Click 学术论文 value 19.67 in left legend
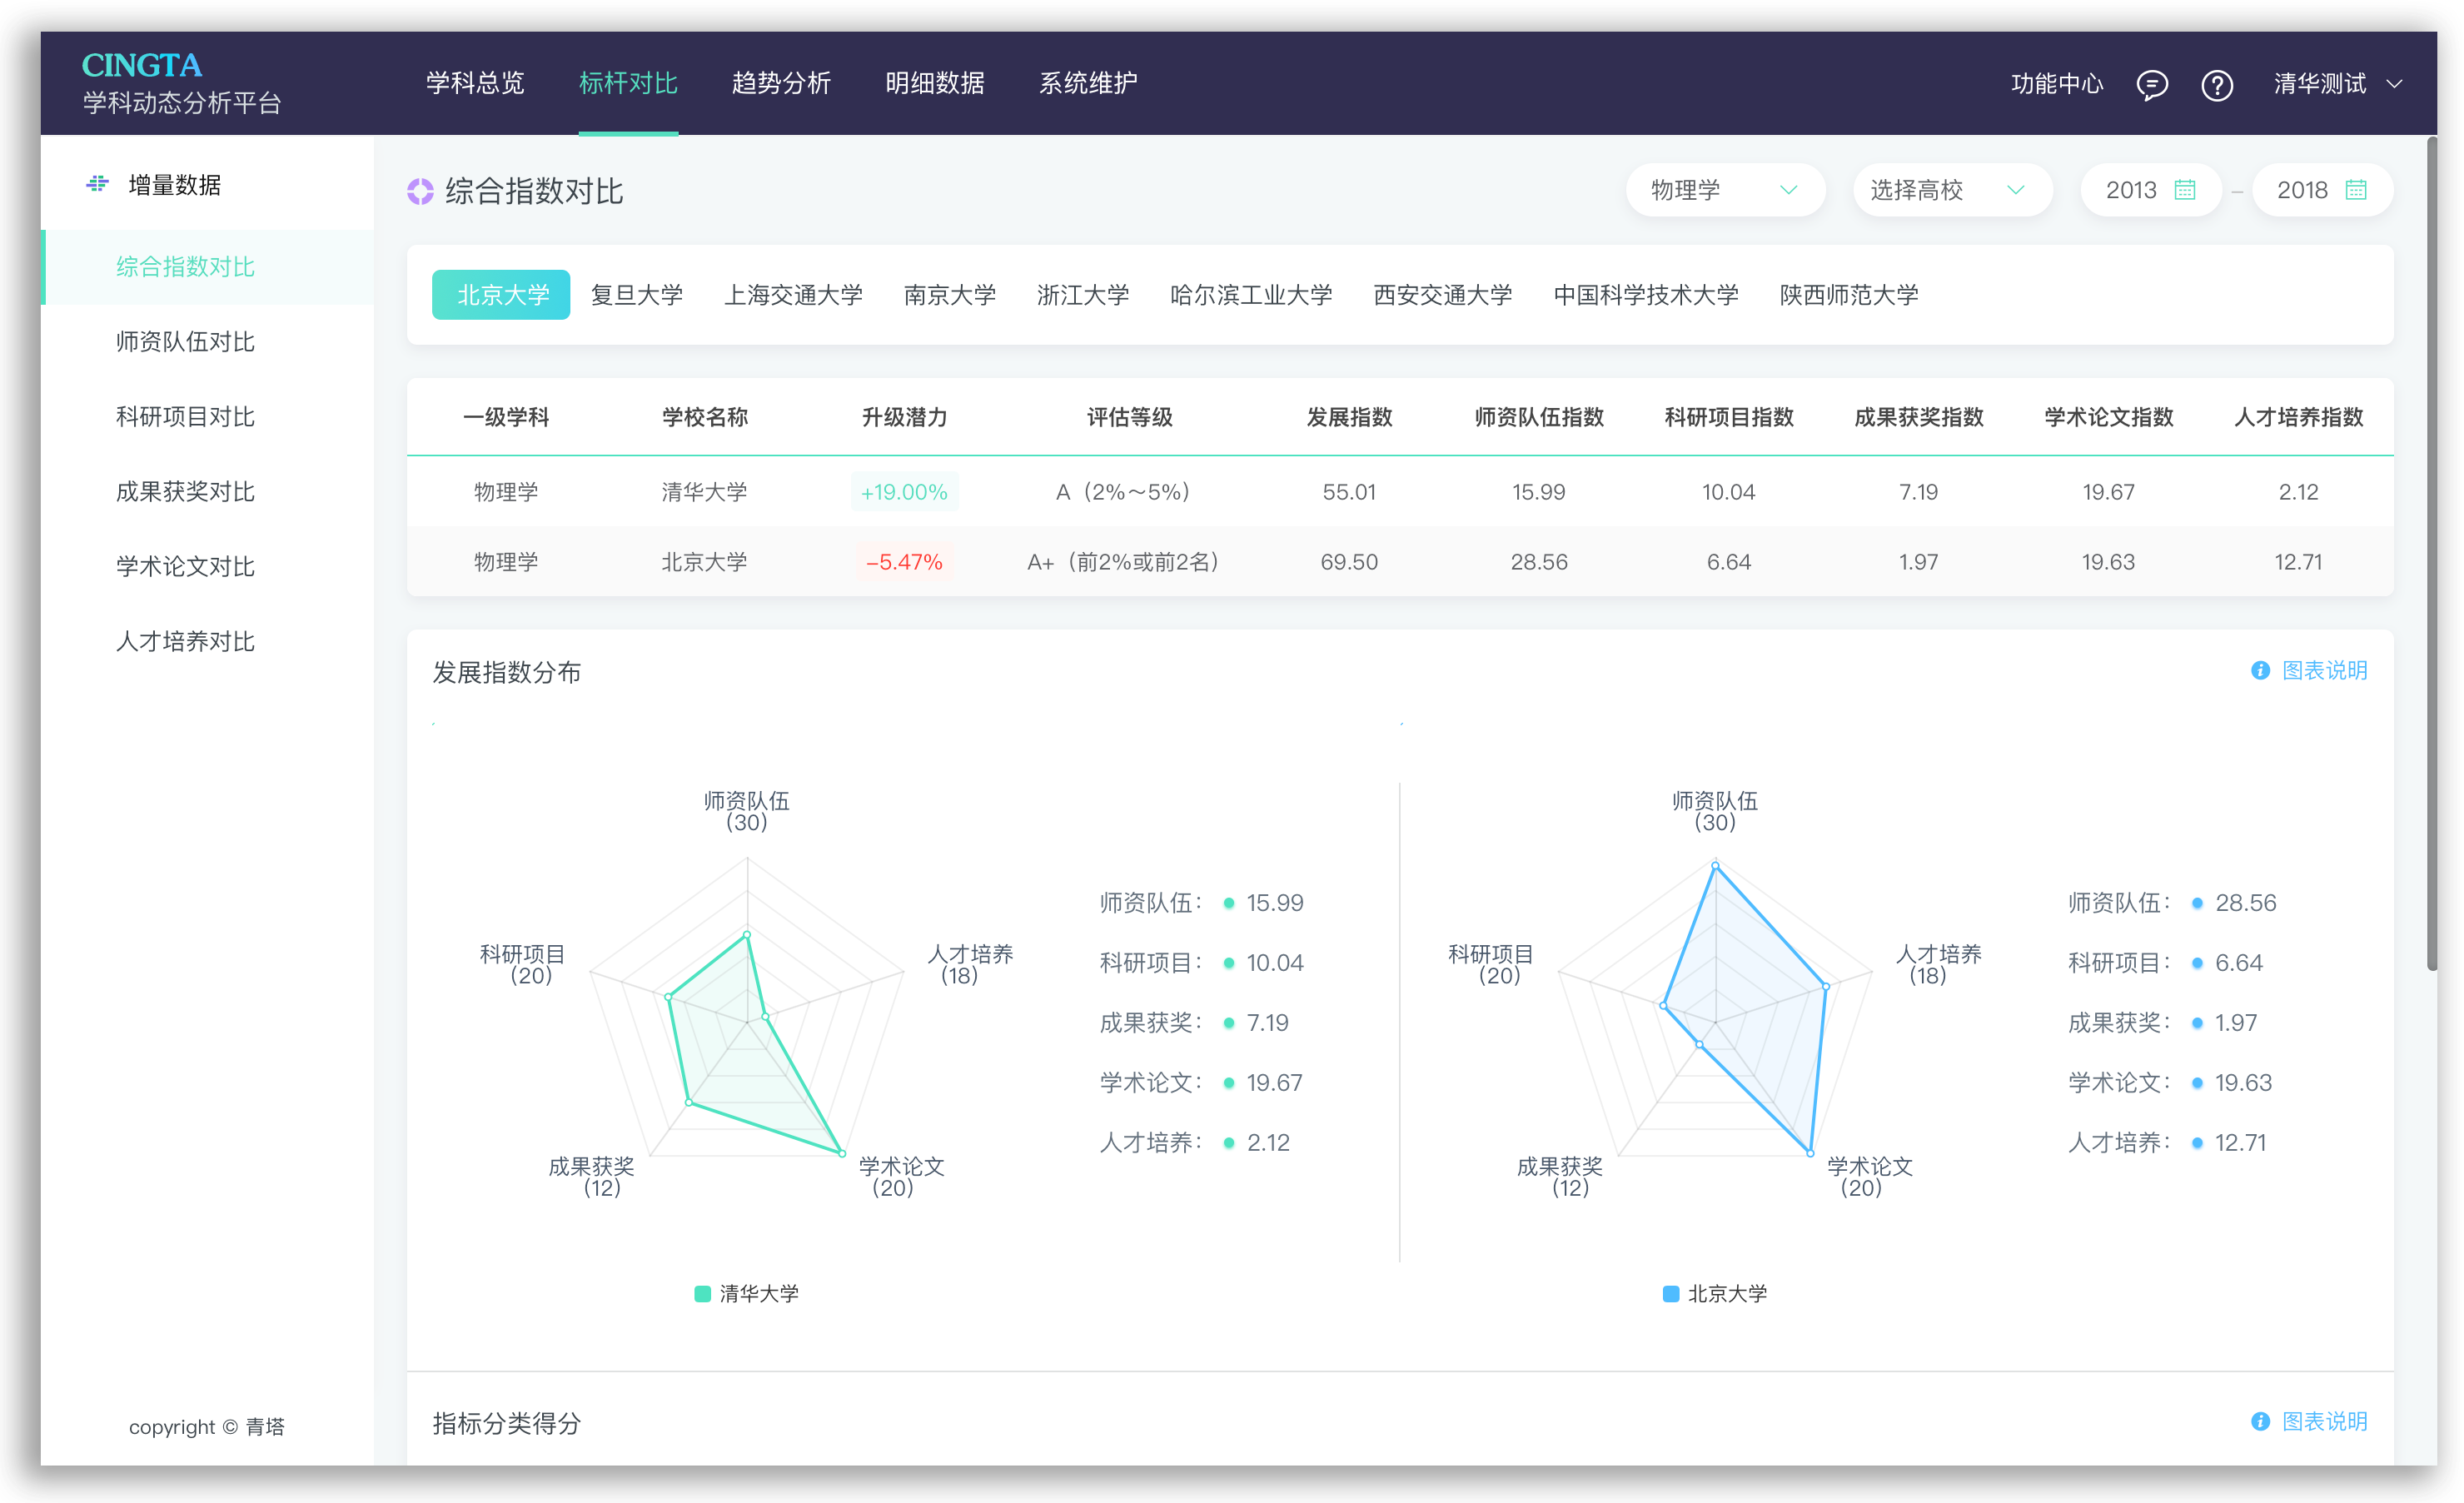The width and height of the screenshot is (2464, 1503). pyautogui.click(x=1274, y=1083)
